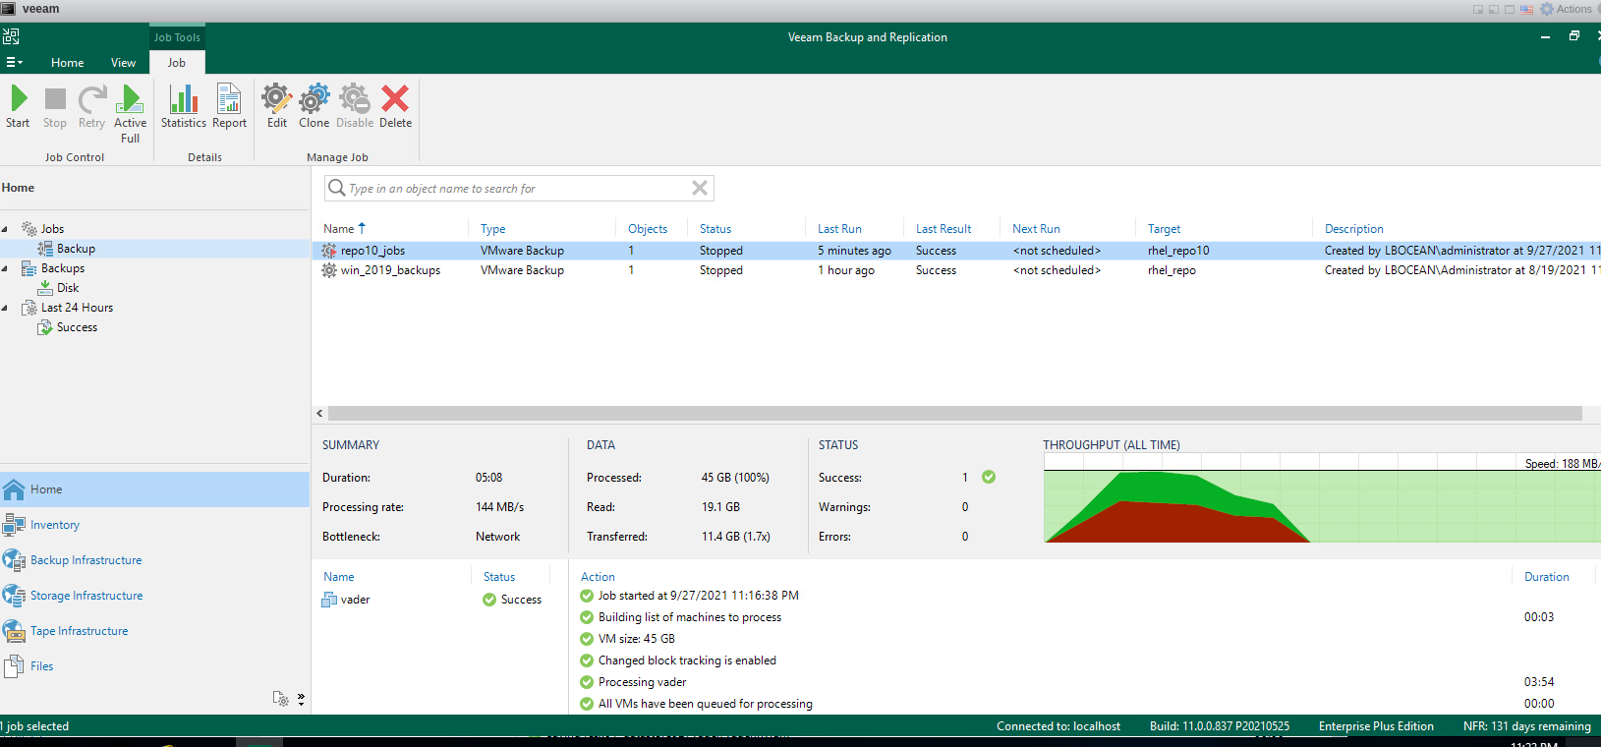The height and width of the screenshot is (747, 1601).
Task: Select the win_2019_backups job row
Action: point(390,270)
